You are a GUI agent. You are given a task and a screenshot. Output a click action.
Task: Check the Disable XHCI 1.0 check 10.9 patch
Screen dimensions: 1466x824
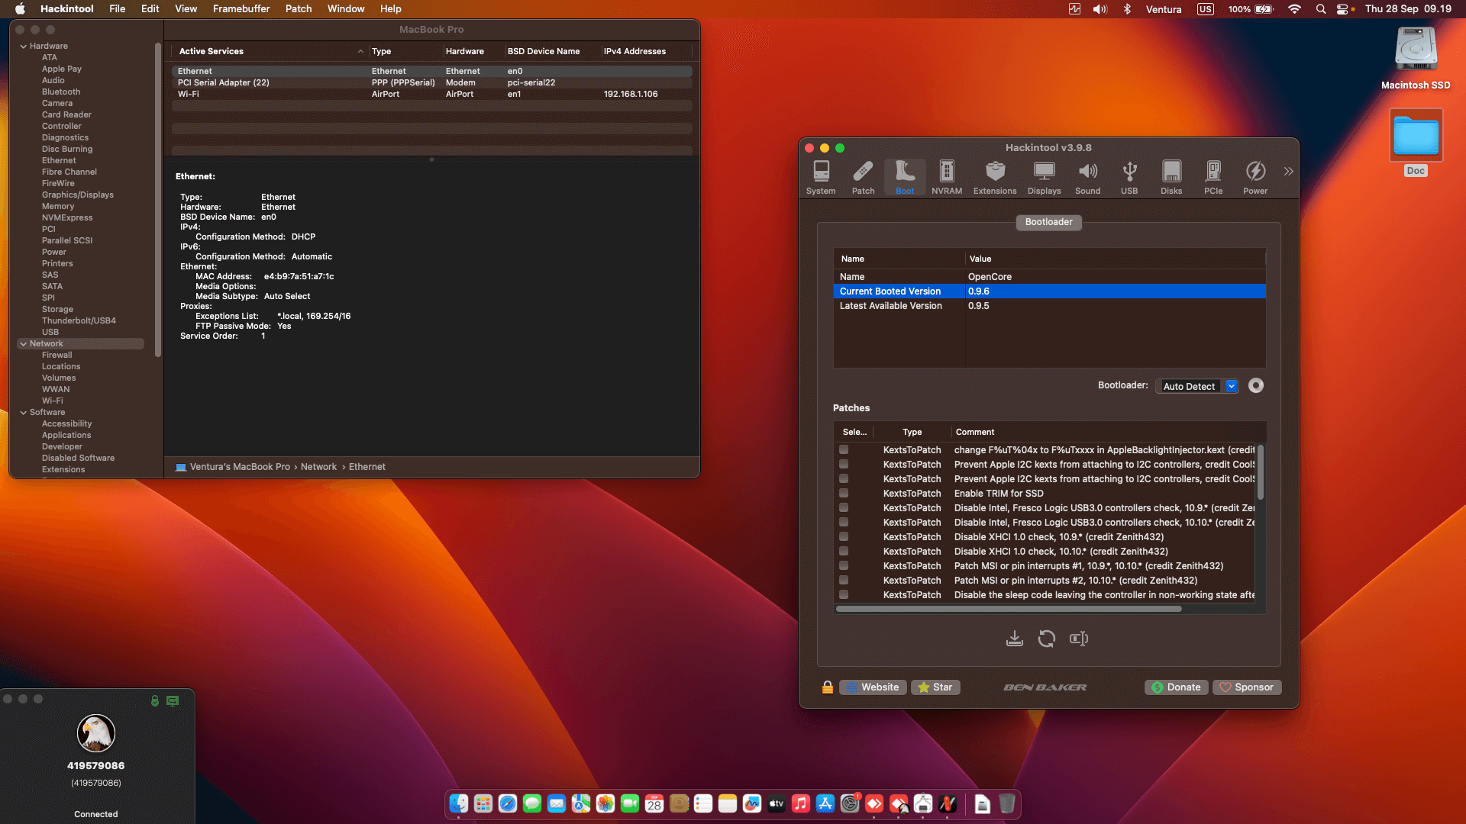click(843, 536)
